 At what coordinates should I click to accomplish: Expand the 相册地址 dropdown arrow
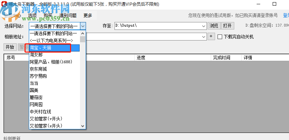(x=204, y=37)
